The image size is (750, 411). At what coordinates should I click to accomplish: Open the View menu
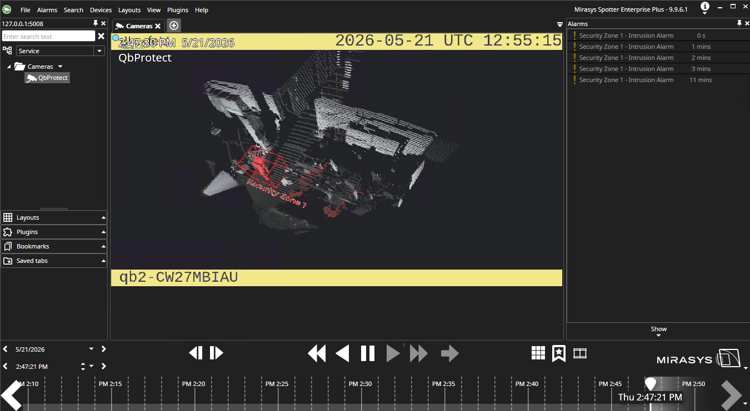(154, 10)
